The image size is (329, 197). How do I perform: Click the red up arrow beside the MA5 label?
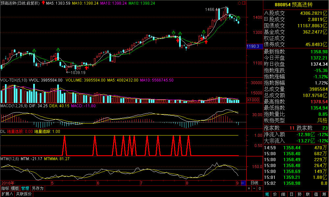pos(43,3)
